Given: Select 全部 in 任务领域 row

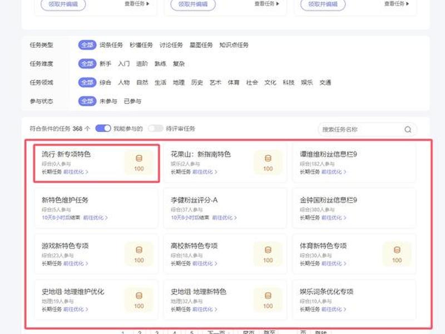Looking at the screenshot, I should tap(87, 82).
